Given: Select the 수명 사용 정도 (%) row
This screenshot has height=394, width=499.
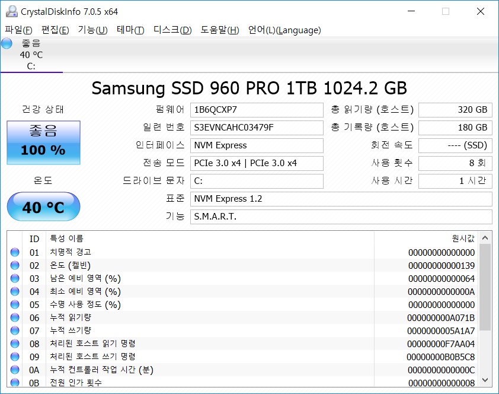Looking at the screenshot, I should tap(243, 304).
